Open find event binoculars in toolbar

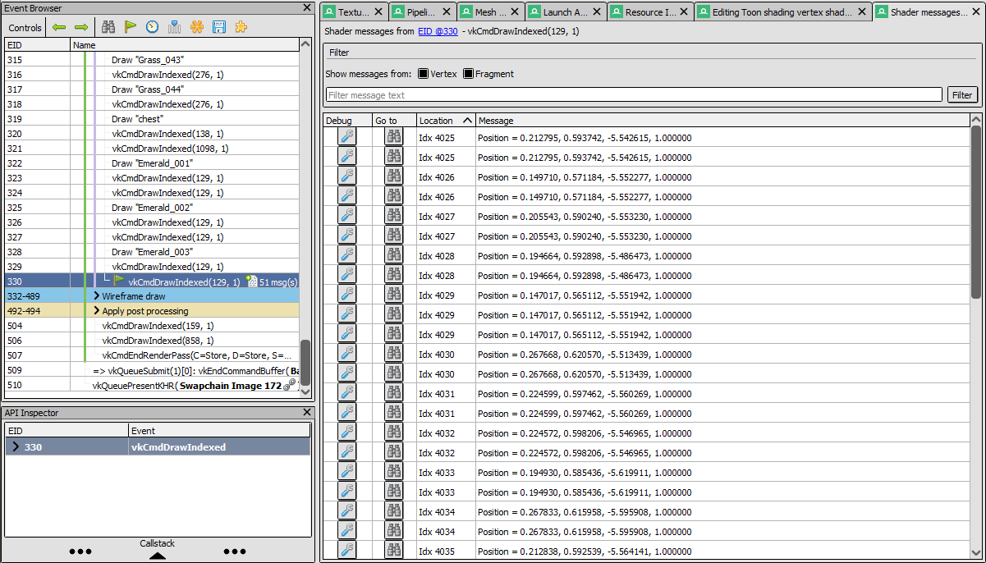(x=108, y=27)
